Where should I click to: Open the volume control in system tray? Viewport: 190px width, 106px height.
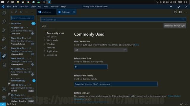pos(167,2)
